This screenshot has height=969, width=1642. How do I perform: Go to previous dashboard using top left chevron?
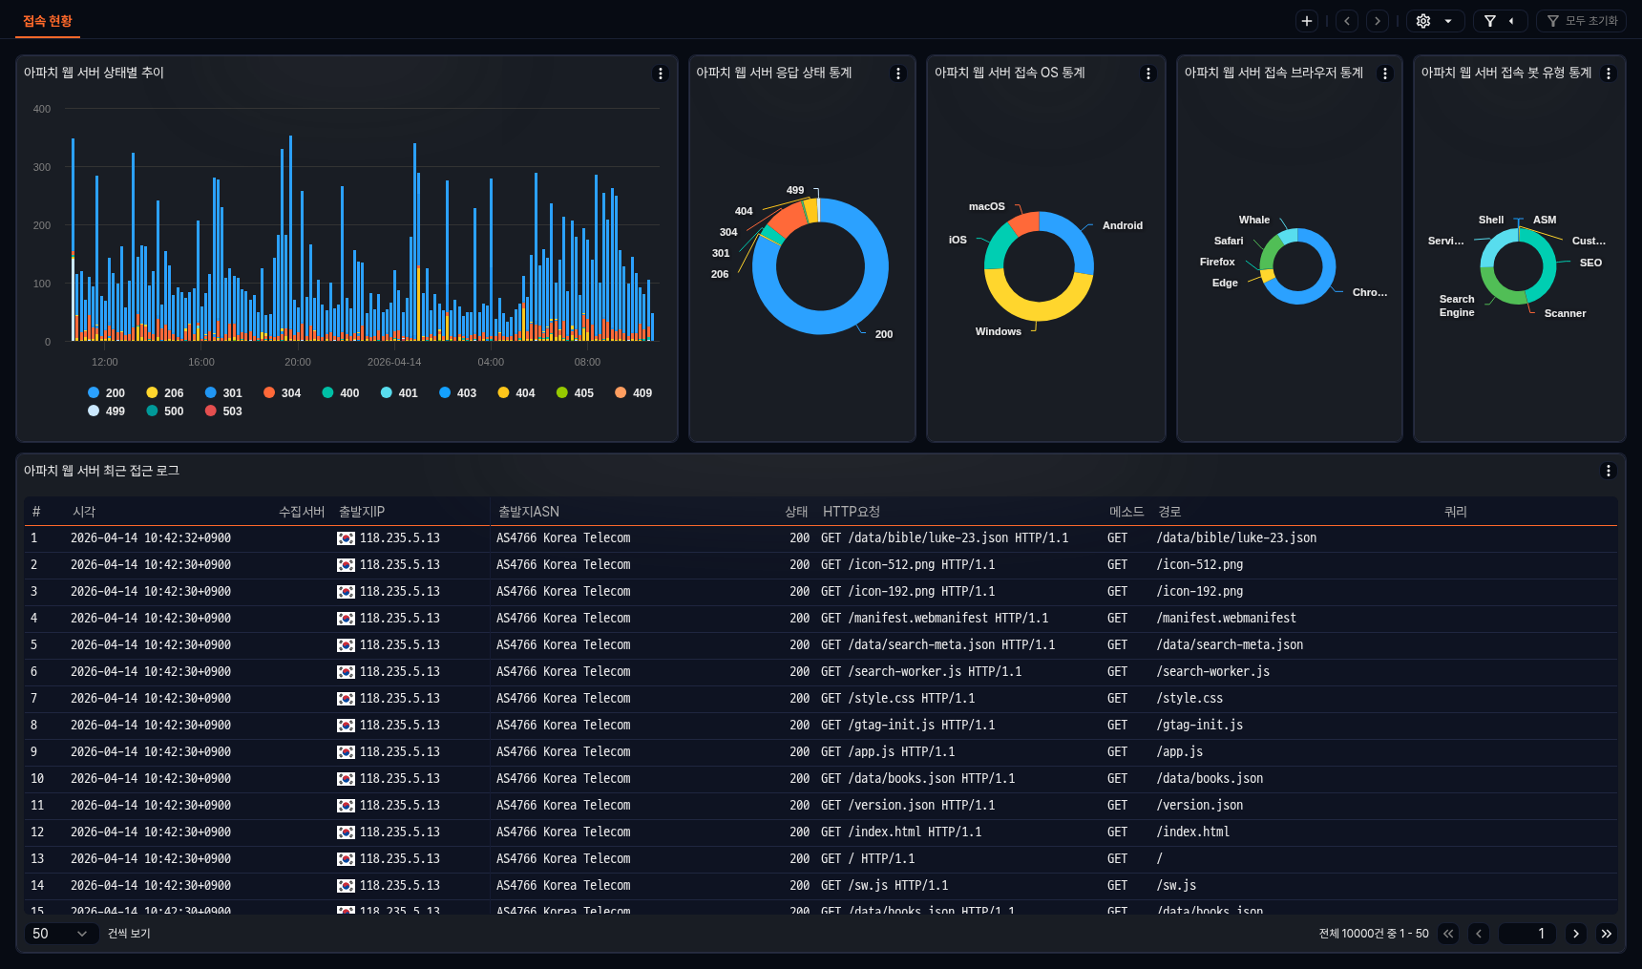(1347, 21)
